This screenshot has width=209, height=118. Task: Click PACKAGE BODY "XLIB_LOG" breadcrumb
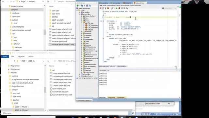click(x=107, y=66)
